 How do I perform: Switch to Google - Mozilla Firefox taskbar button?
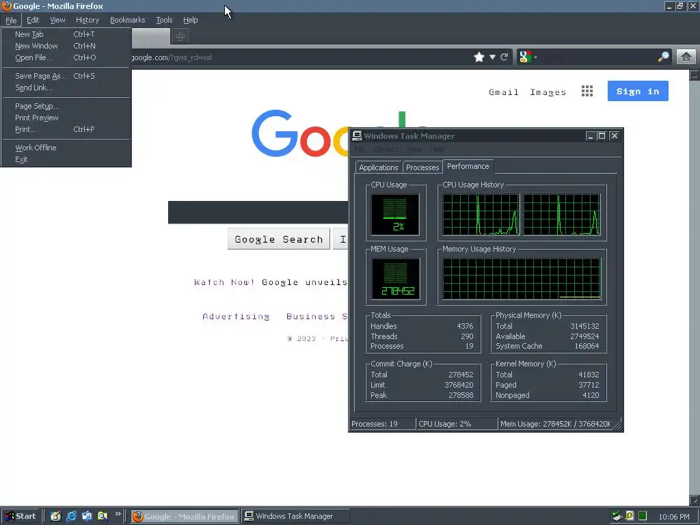pos(185,517)
